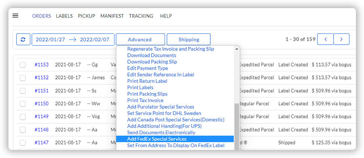Open the hamburger menu icon

pyautogui.click(x=15, y=16)
